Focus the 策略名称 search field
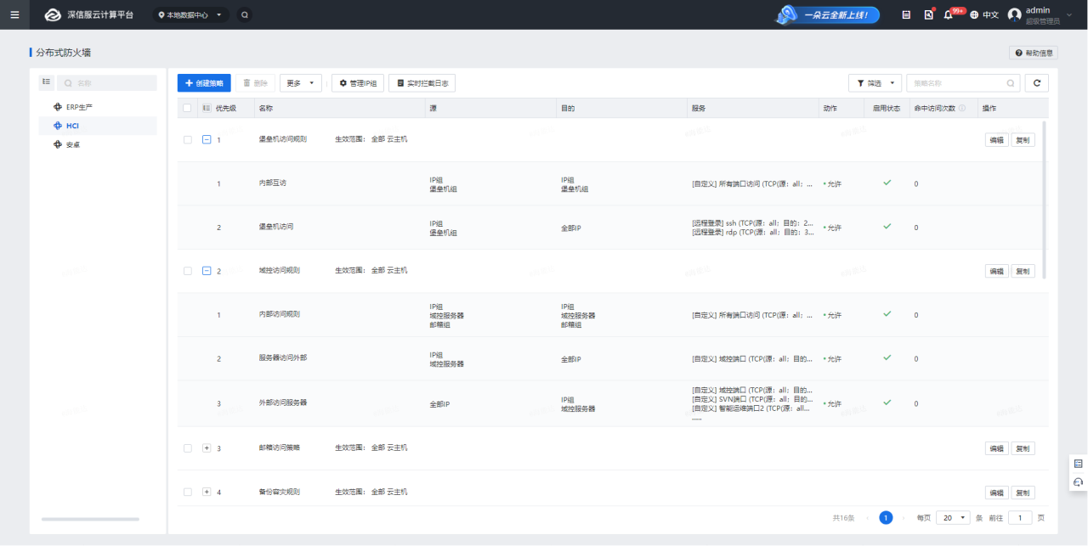Viewport: 1088px width, 546px height. point(956,83)
